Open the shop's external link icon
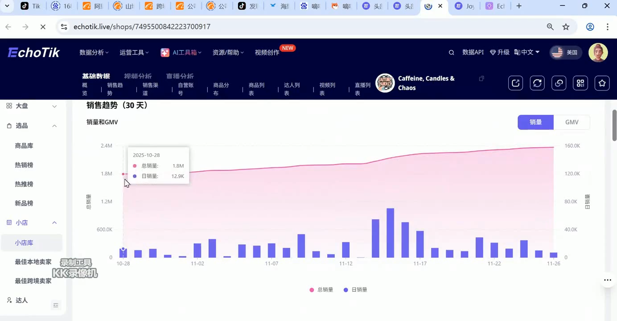Viewport: 617px width, 321px height. point(515,83)
